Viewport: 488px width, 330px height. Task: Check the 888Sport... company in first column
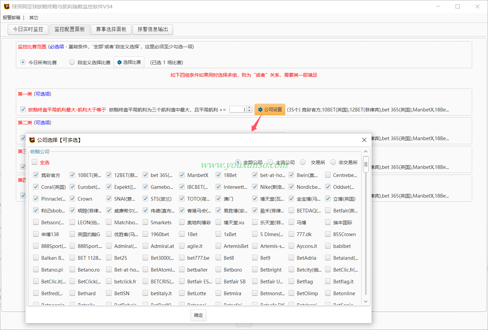click(x=36, y=246)
